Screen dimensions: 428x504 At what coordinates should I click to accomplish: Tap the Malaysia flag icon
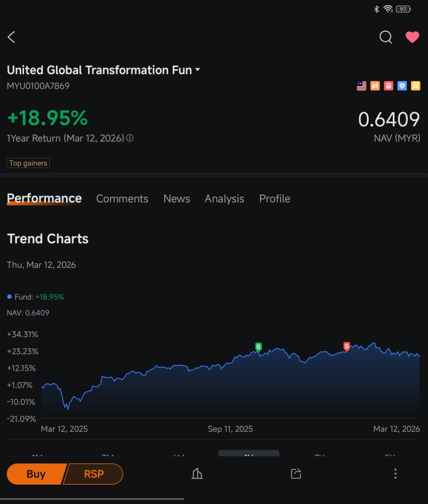click(362, 86)
